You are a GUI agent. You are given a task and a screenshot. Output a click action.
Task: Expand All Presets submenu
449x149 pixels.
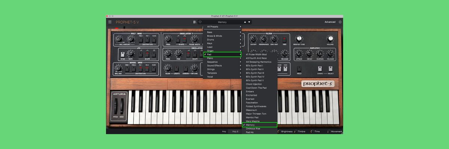223,27
